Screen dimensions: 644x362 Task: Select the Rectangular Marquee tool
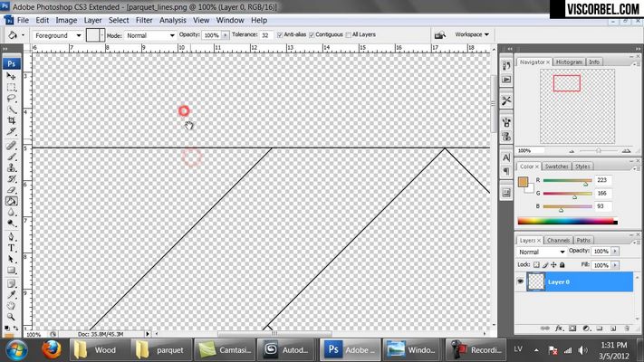tap(11, 88)
